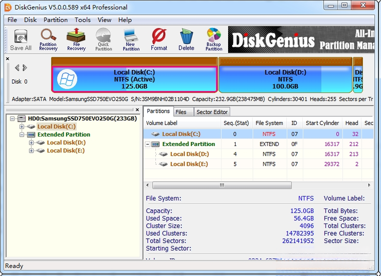The height and width of the screenshot is (276, 381).
Task: Collapse Extended Partition tree node
Action: point(22,134)
